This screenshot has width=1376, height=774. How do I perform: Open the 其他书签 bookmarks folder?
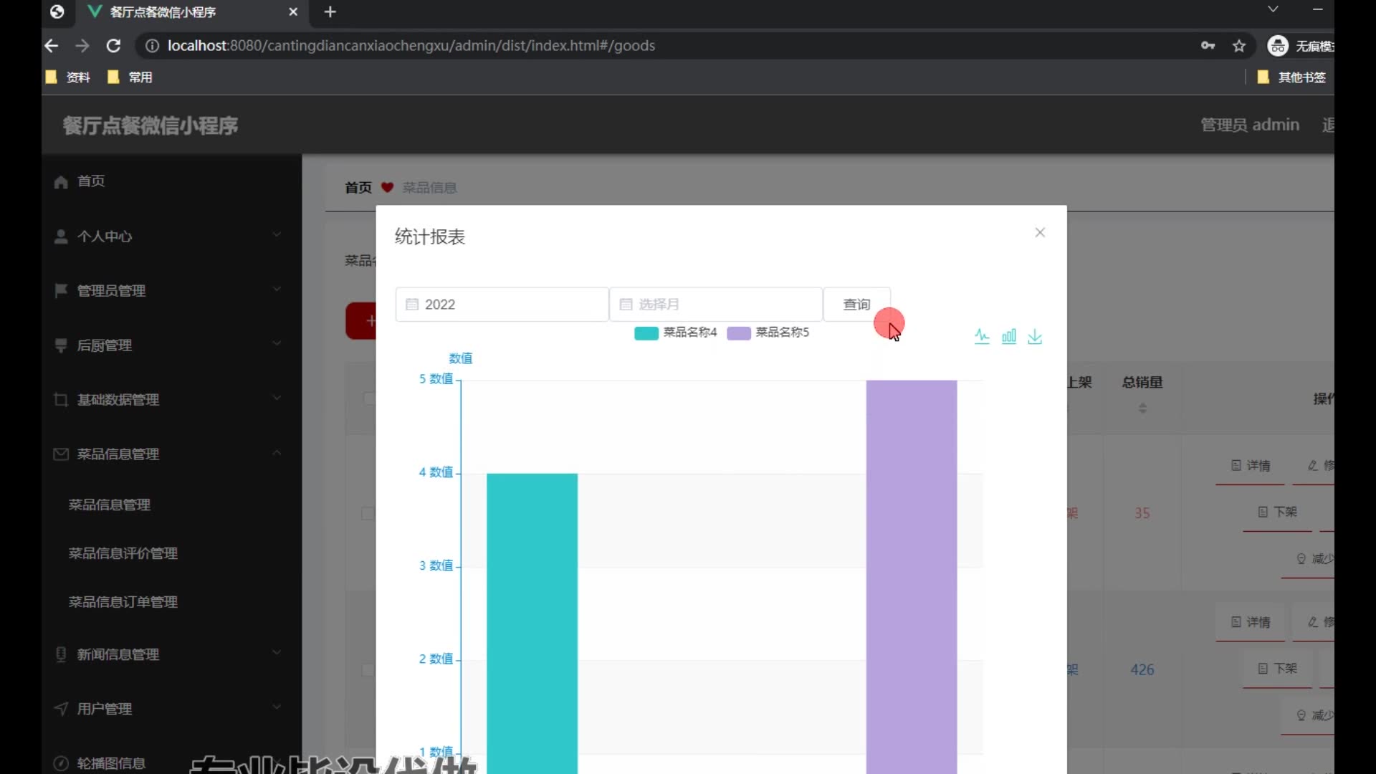pos(1292,77)
